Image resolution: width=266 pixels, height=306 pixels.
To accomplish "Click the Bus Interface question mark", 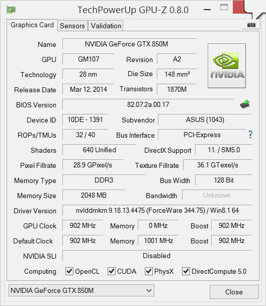I will pyautogui.click(x=250, y=135).
